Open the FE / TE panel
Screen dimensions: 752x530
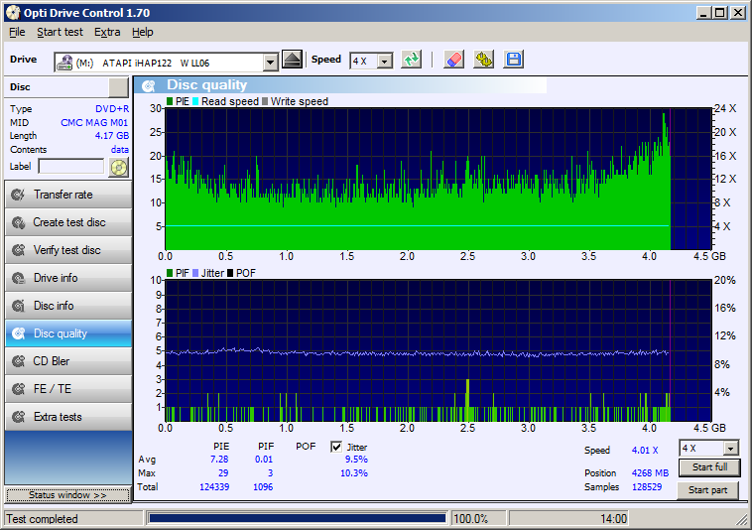coord(68,389)
